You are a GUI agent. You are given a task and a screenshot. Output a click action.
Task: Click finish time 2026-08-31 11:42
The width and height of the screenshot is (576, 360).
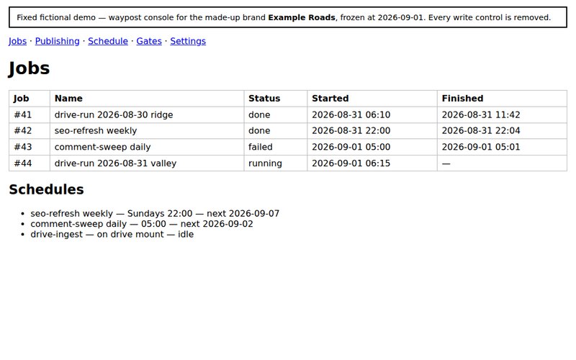click(x=481, y=115)
